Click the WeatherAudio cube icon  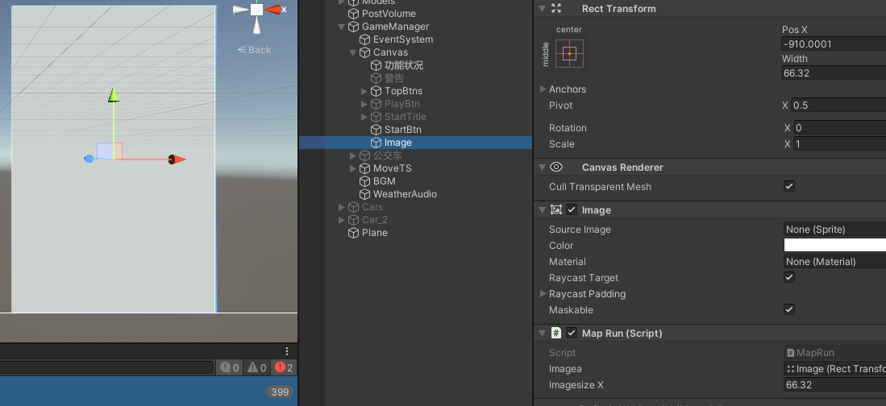(365, 194)
